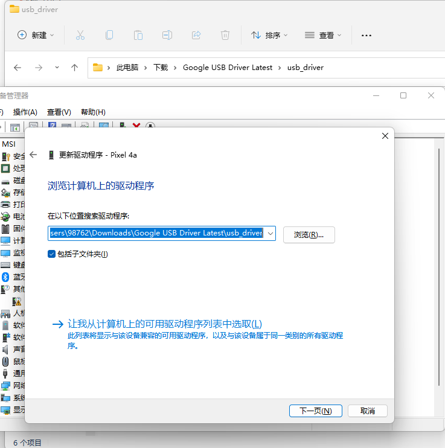Click the folder icon in Explorer address bar
The image size is (445, 448).
(x=98, y=68)
